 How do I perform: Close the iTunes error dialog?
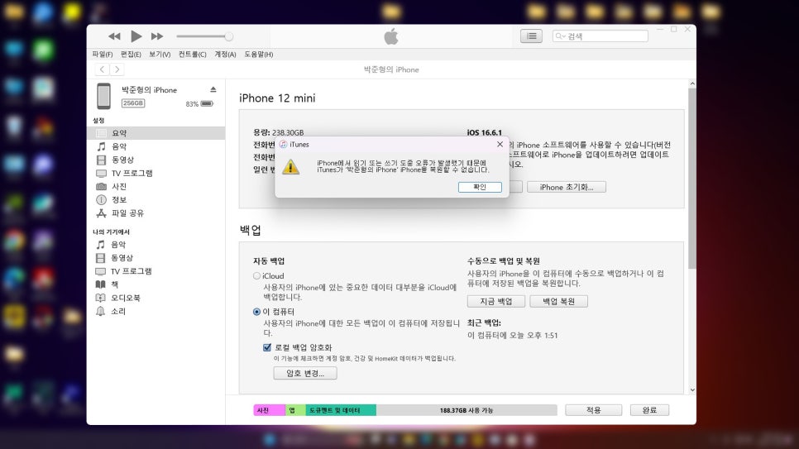point(500,144)
